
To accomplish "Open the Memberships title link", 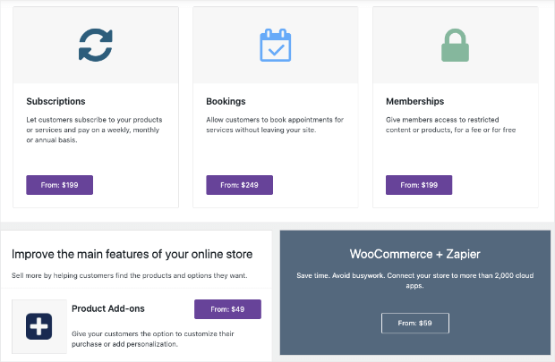I will [x=414, y=102].
